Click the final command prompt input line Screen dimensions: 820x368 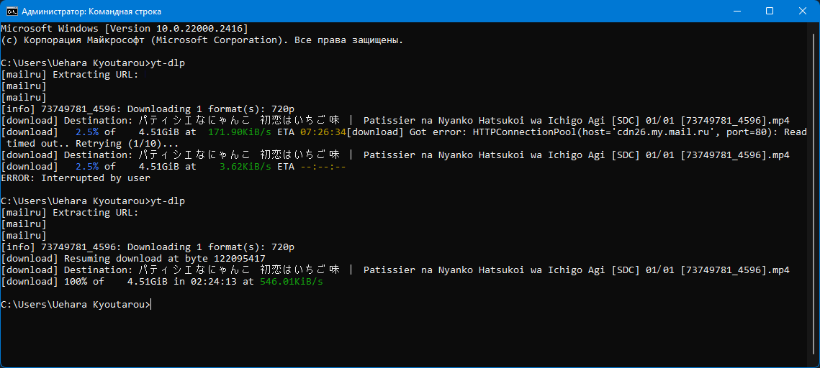coord(76,304)
